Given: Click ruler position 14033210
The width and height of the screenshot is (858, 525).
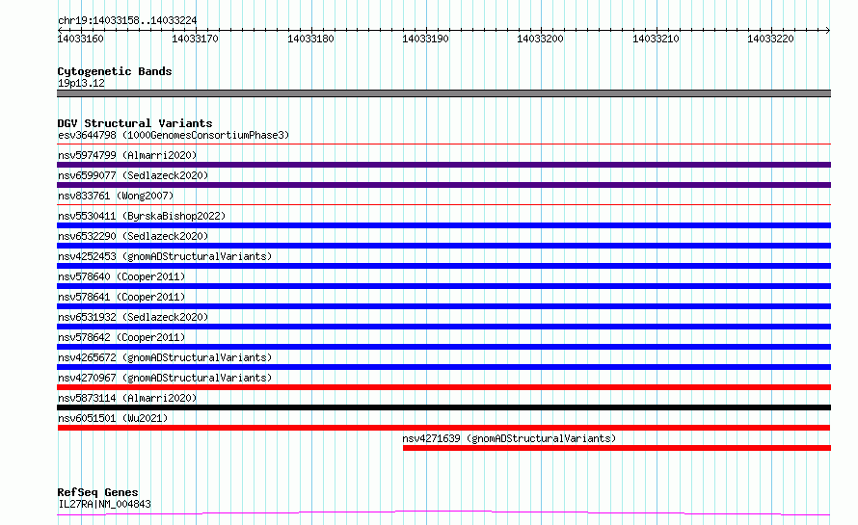Looking at the screenshot, I should (x=657, y=39).
